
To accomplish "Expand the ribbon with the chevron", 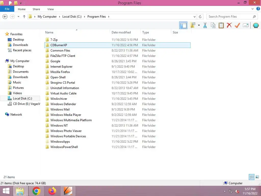I will tap(253, 9).
